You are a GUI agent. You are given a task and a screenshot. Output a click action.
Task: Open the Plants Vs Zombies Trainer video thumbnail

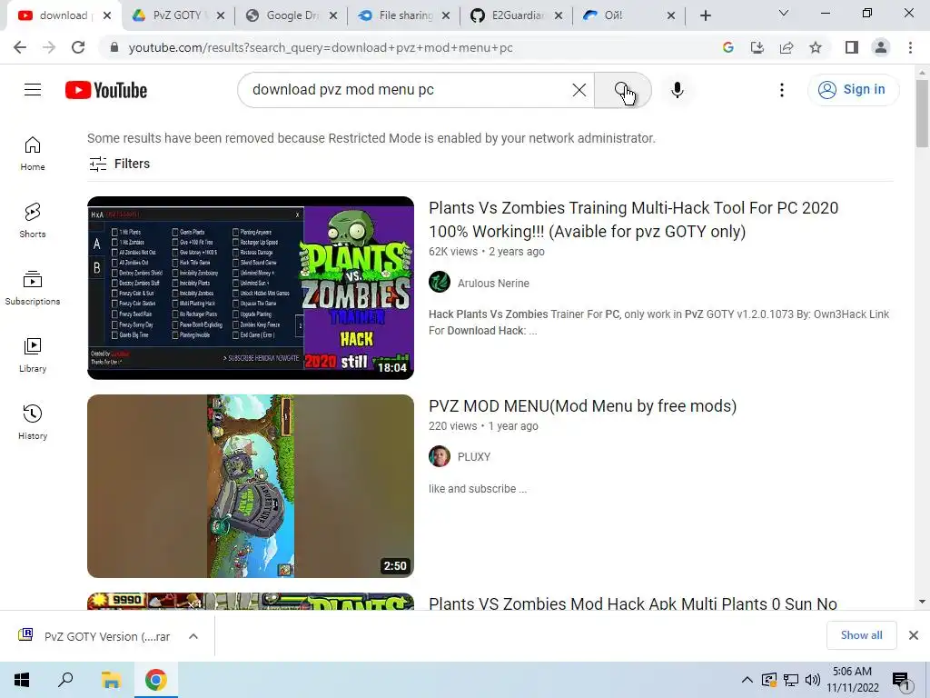point(251,288)
